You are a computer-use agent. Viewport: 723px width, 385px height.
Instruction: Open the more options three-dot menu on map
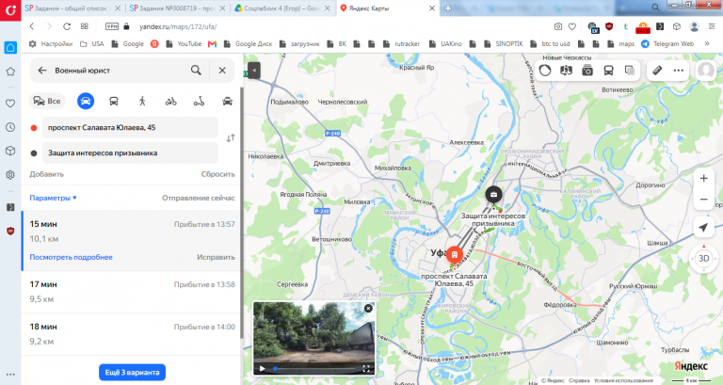(678, 70)
